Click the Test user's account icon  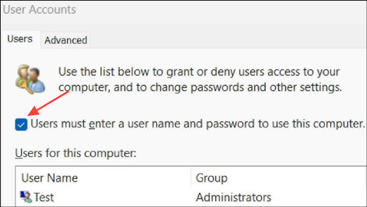click(26, 197)
